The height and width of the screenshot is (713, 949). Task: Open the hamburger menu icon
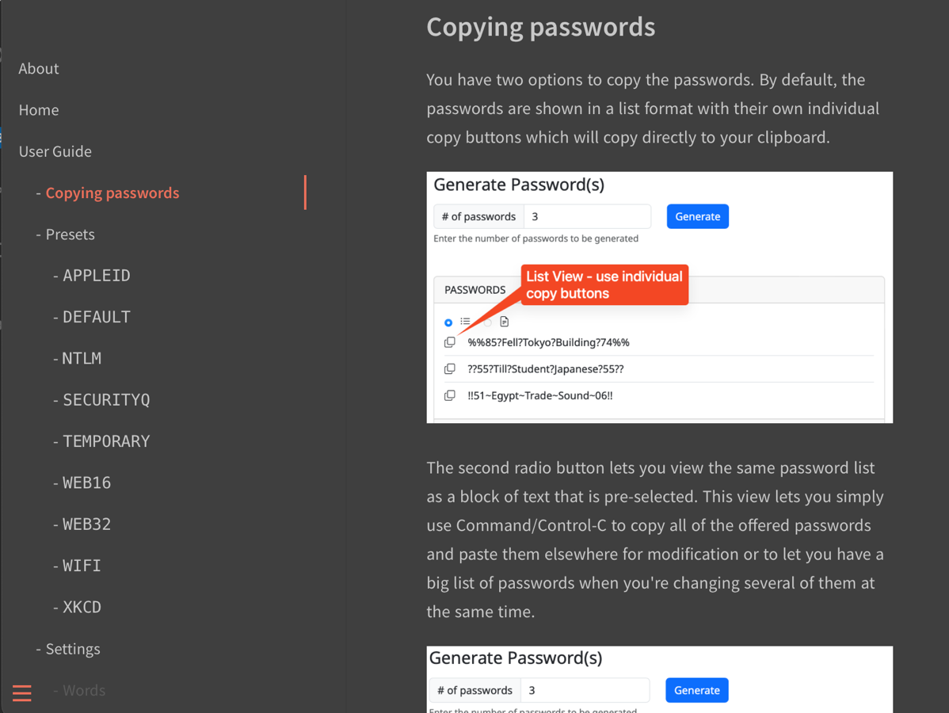[x=22, y=693]
